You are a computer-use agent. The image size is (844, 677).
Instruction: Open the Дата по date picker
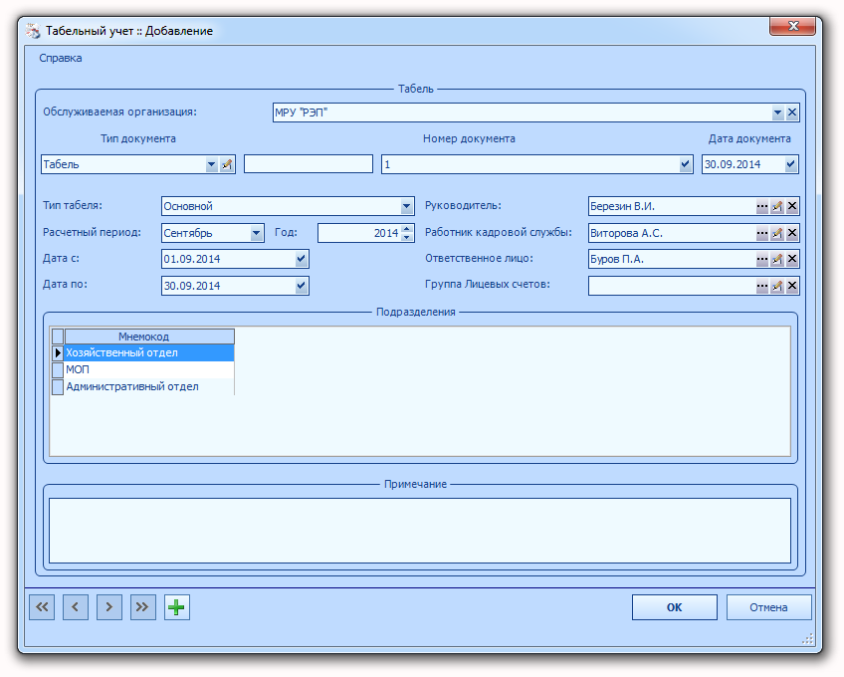(301, 286)
